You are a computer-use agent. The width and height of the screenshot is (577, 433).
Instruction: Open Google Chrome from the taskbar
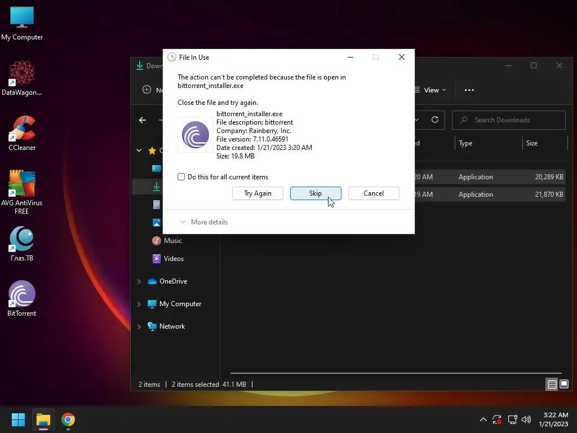[x=68, y=419]
